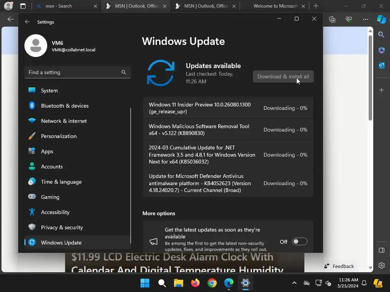Screen dimensions: 390x292
Task: Launch Firefox from taskbar
Action: 195,283
